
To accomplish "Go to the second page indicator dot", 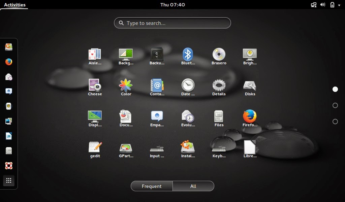I will click(x=335, y=105).
